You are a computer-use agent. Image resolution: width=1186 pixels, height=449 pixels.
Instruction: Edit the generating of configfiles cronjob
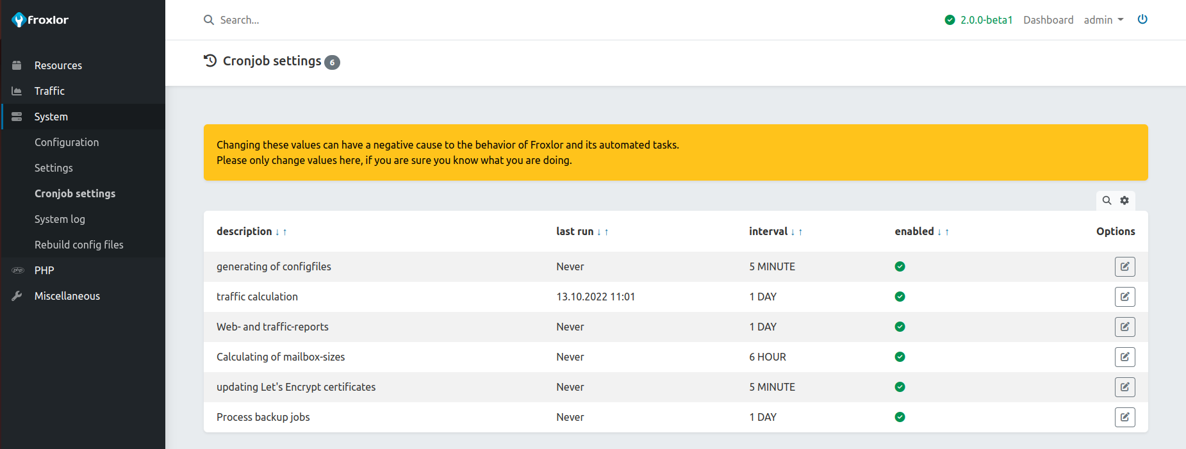tap(1124, 266)
